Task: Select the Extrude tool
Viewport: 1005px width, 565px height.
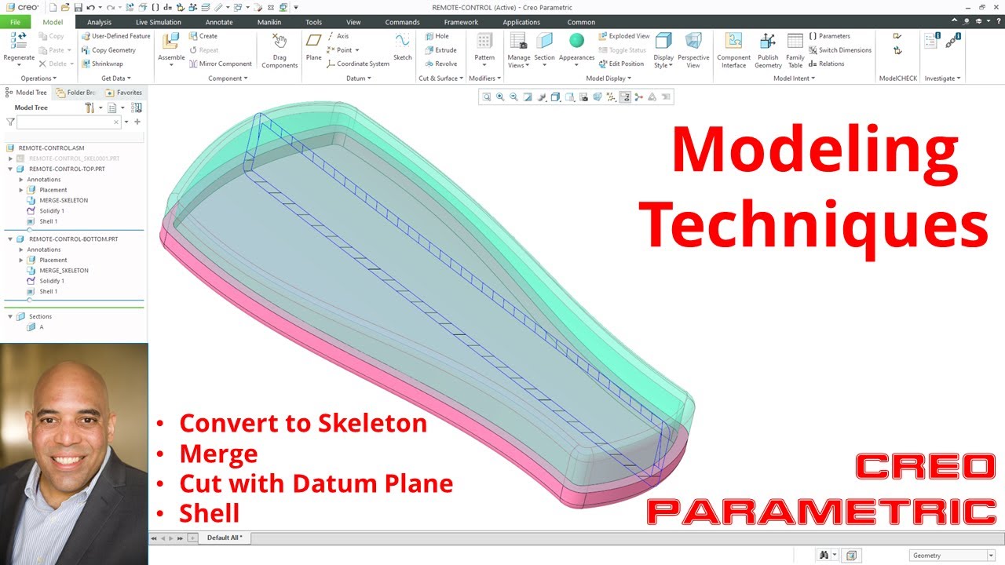Action: tap(440, 50)
